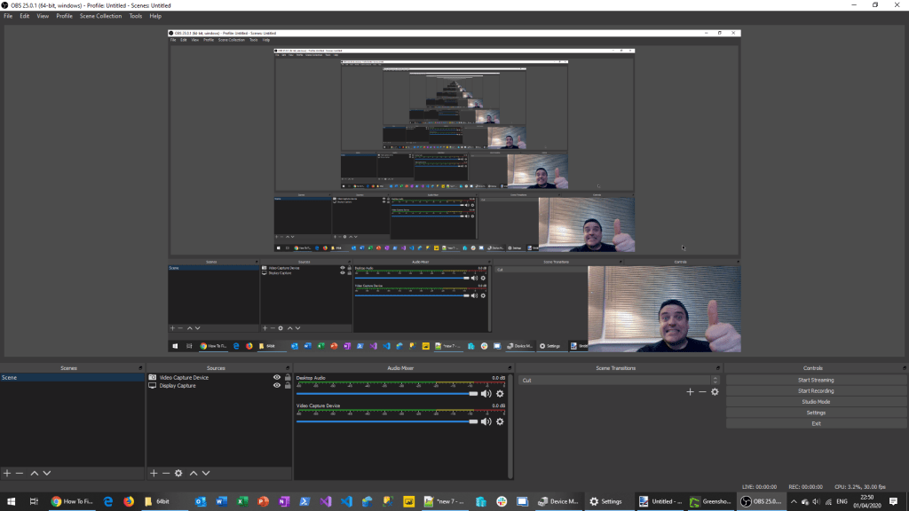This screenshot has height=511, width=909.
Task: Mute Desktop Audio speaker icon
Action: coord(486,394)
